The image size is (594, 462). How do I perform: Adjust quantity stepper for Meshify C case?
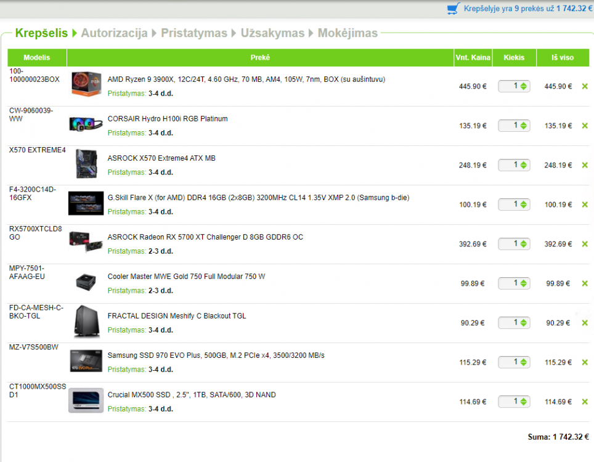[524, 323]
